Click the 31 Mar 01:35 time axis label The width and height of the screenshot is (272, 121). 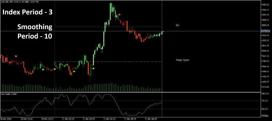(x=68, y=119)
